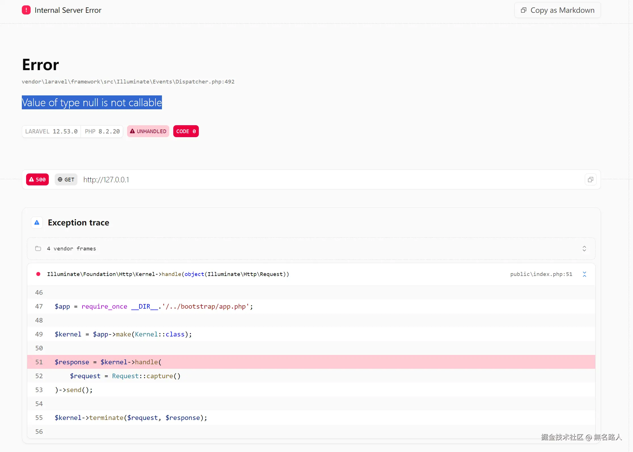Click the vendor frames folder icon

(x=38, y=249)
